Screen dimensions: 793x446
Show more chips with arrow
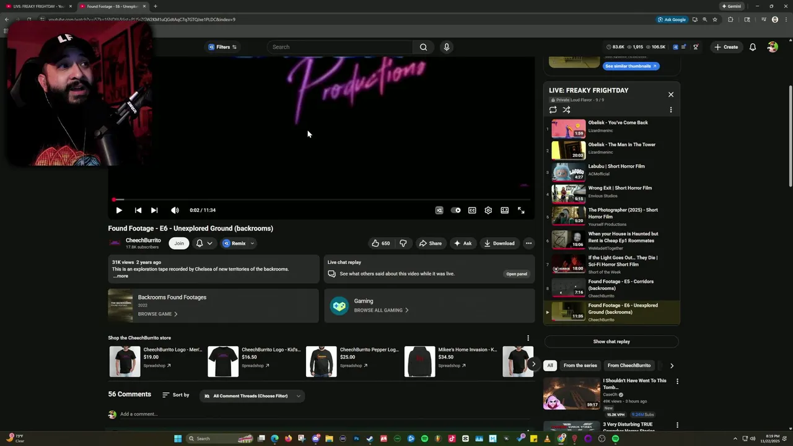click(672, 365)
